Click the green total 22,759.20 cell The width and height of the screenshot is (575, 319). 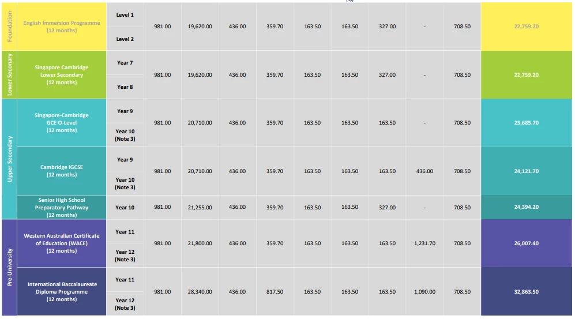(526, 75)
